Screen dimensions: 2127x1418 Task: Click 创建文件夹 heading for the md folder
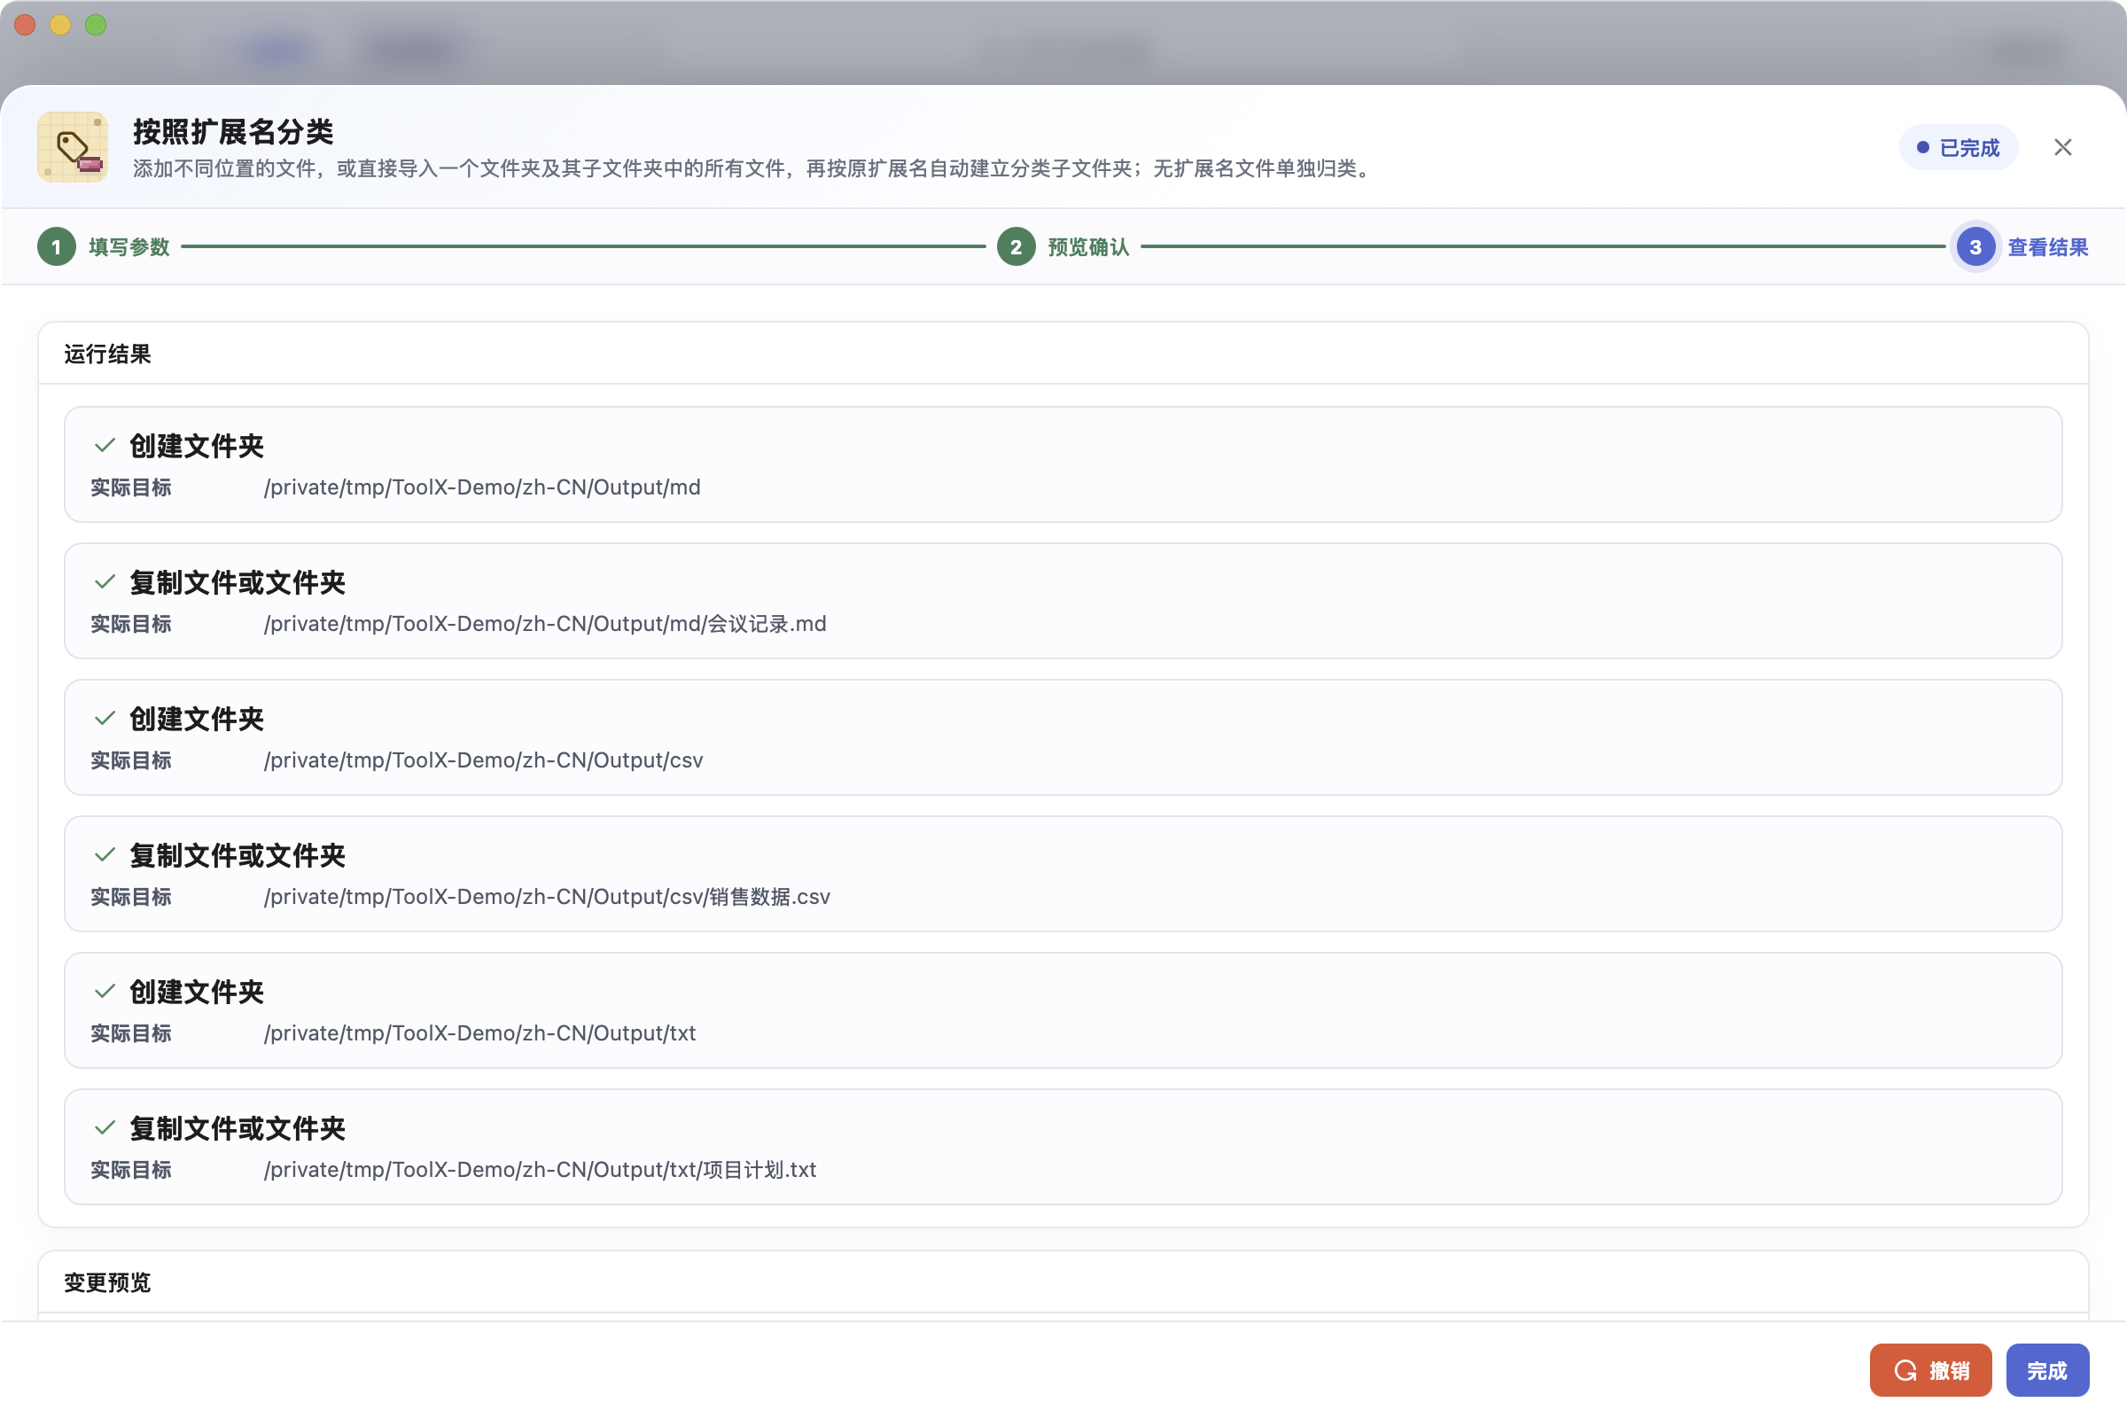point(196,446)
